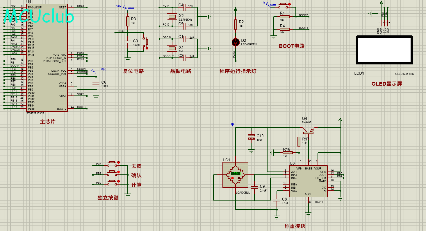426x231 pixels.
Task: Click the R3(2) voltage probe
Action: point(125,7)
